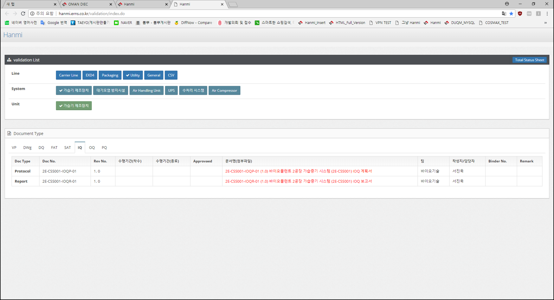Open the DiffNow - Compare bookmark
Image resolution: width=554 pixels, height=300 pixels.
pyautogui.click(x=193, y=22)
